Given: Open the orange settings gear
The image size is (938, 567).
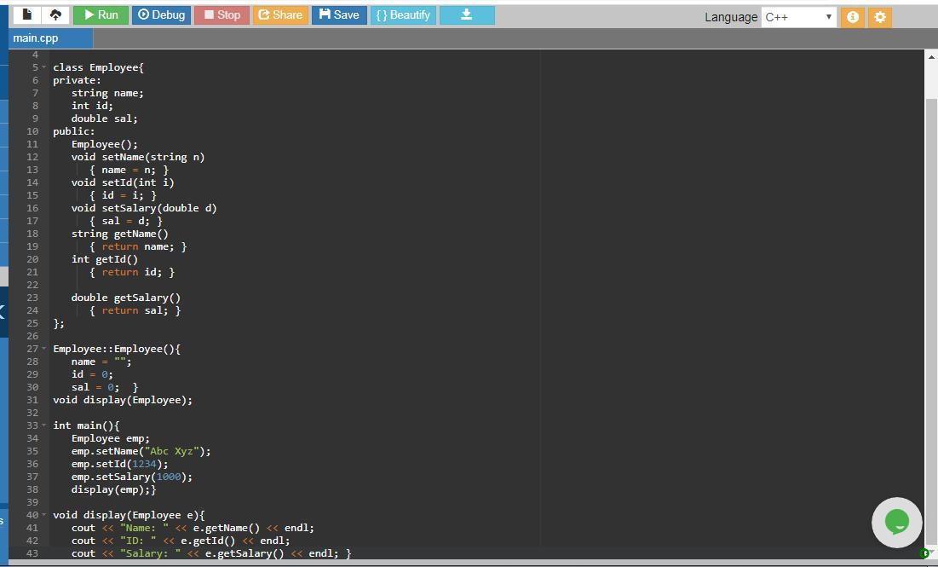Looking at the screenshot, I should pos(879,17).
